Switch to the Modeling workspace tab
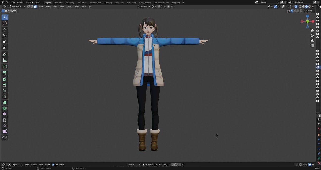Screen dimensions: 321x170 pos(58,3)
